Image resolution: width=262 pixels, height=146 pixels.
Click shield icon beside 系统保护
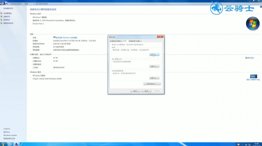pyautogui.click(x=1, y=20)
